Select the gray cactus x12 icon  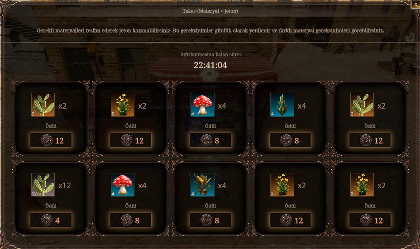(43, 185)
